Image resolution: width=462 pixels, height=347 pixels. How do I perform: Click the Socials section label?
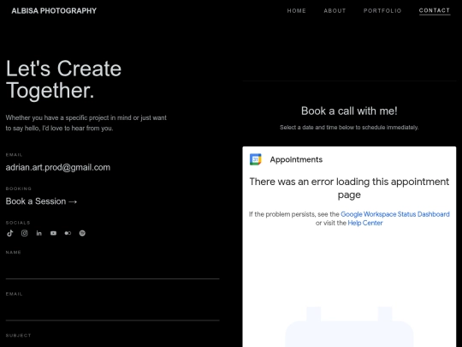click(x=18, y=223)
